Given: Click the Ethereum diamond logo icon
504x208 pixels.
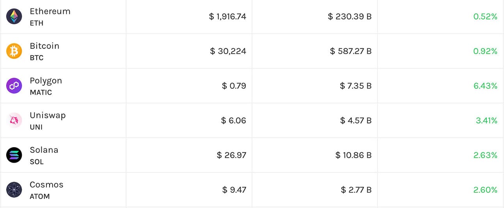Looking at the screenshot, I should pyautogui.click(x=14, y=16).
